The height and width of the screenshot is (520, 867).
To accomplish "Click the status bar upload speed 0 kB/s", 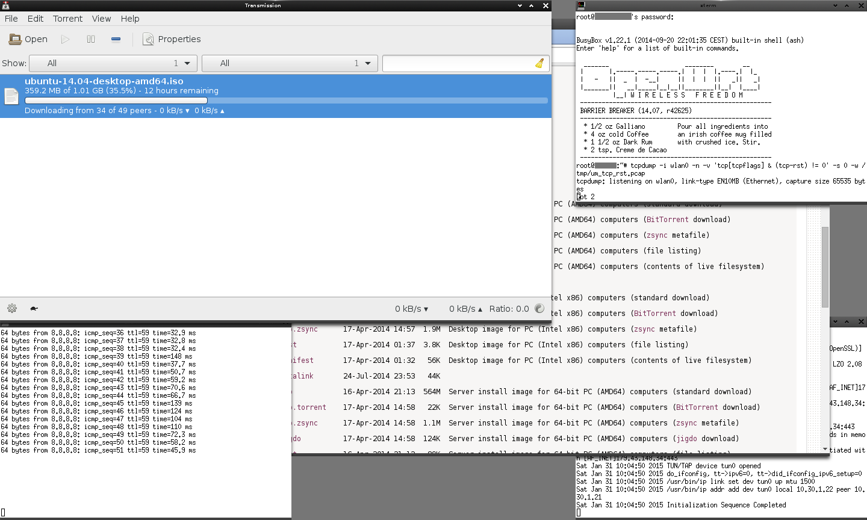I will (x=465, y=309).
